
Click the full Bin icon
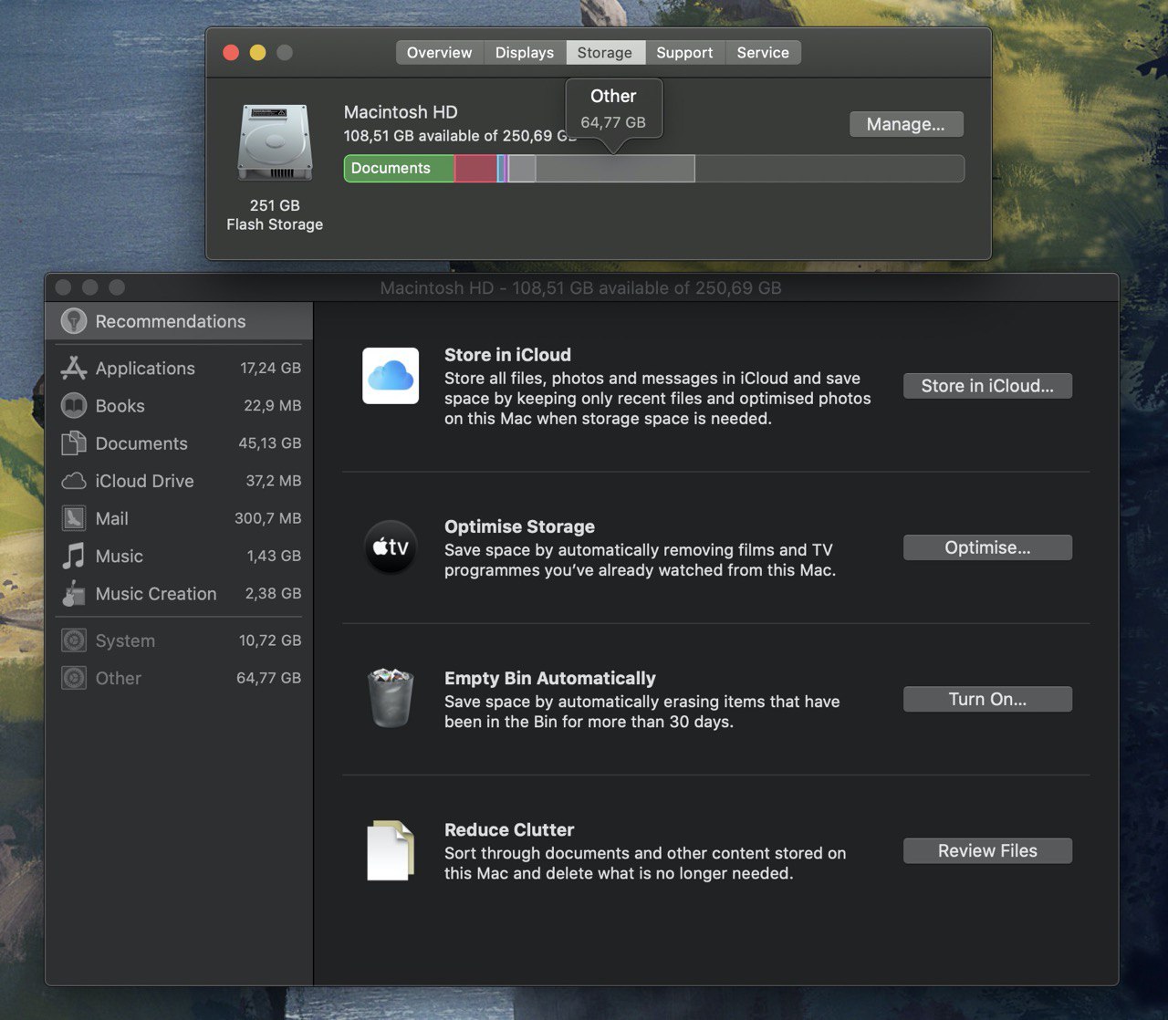pyautogui.click(x=391, y=698)
